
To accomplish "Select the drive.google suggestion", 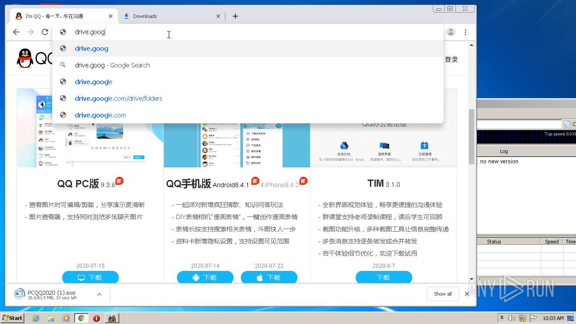I will coord(248,82).
